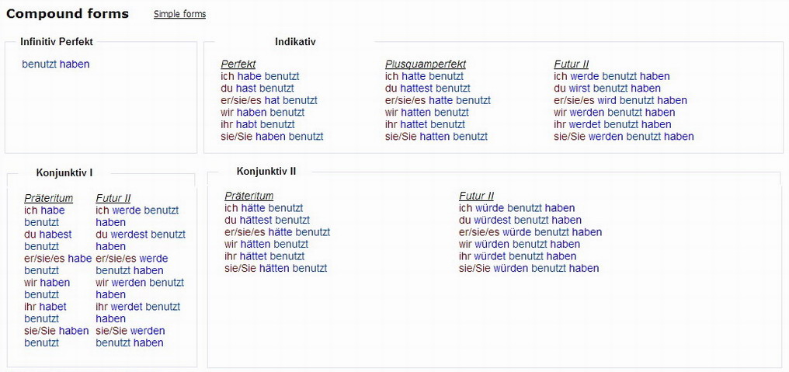The width and height of the screenshot is (789, 372).
Task: Select the 'Präteritum' heading under Konjunktiv I
Action: (x=48, y=198)
